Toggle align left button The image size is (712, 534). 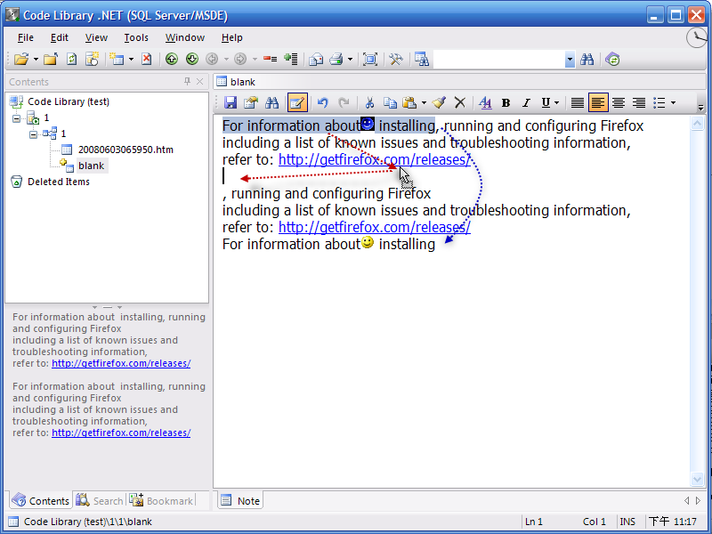(x=597, y=102)
